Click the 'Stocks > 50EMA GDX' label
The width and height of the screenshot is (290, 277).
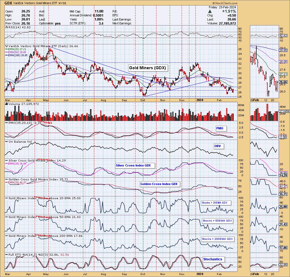tap(217, 220)
